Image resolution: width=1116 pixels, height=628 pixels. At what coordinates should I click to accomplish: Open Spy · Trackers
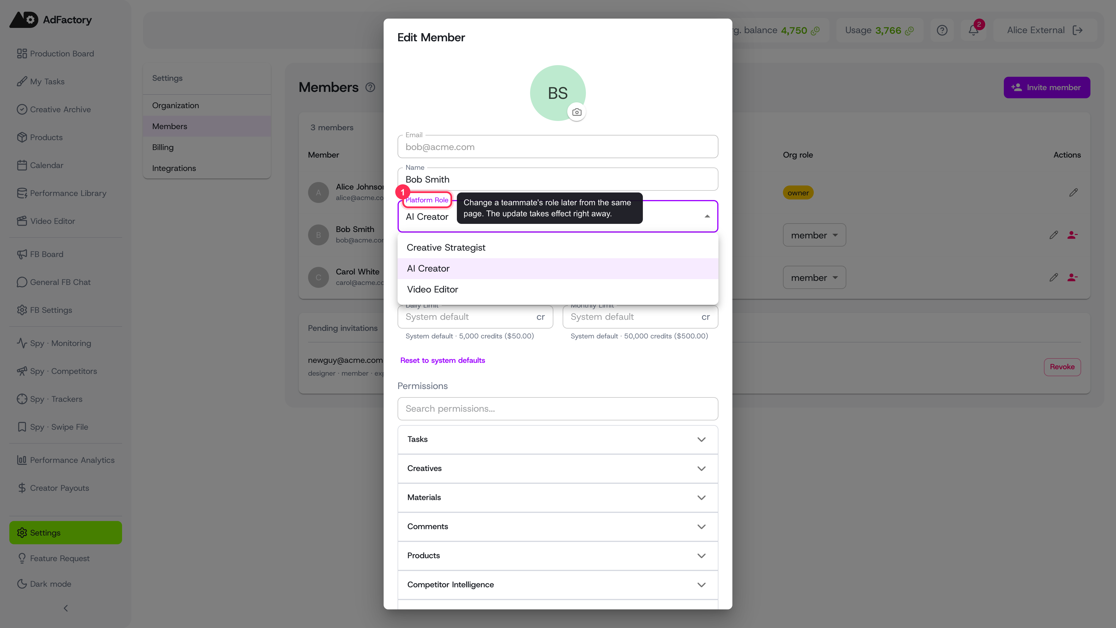65,399
